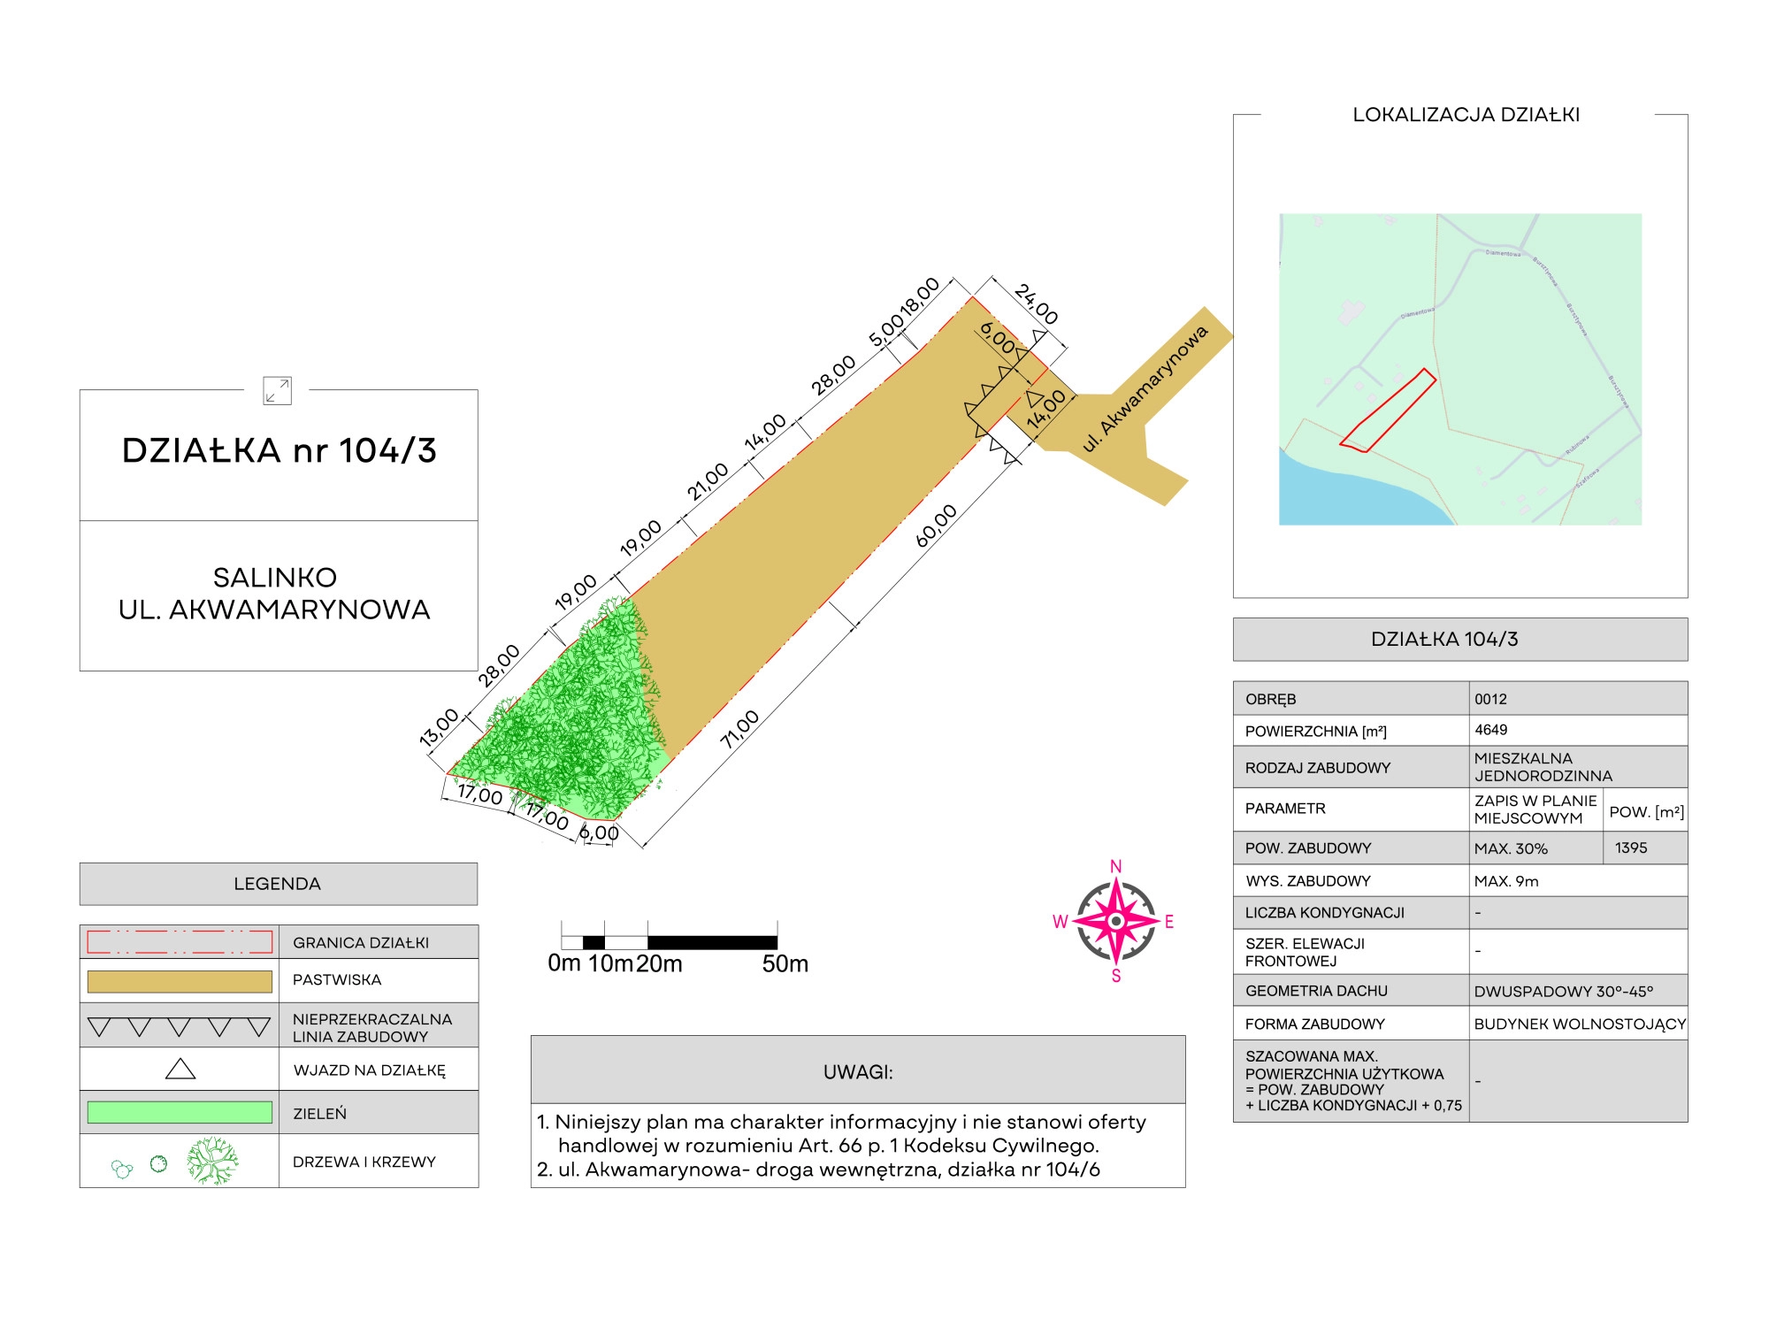Click the green ZIELEŃ swatch in legend

[180, 1112]
